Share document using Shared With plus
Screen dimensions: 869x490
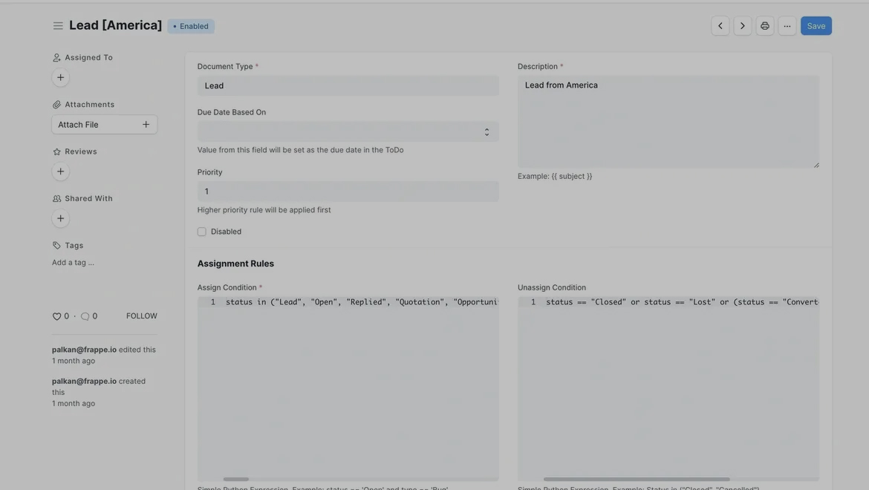click(61, 218)
